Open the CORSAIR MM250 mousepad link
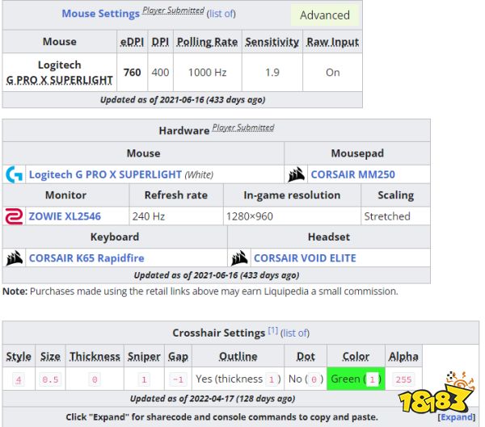The image size is (485, 427). (353, 174)
